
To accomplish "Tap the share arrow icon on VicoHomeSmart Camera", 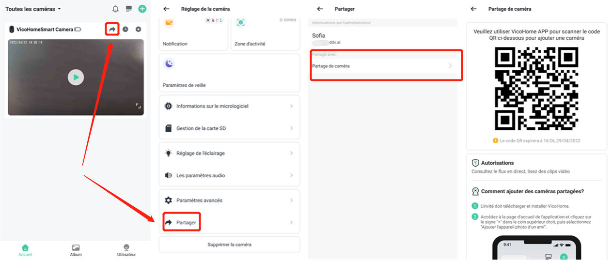I will pos(112,30).
